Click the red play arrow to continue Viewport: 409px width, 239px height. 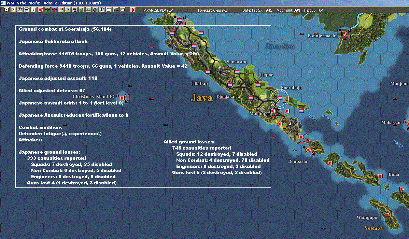click(x=133, y=10)
